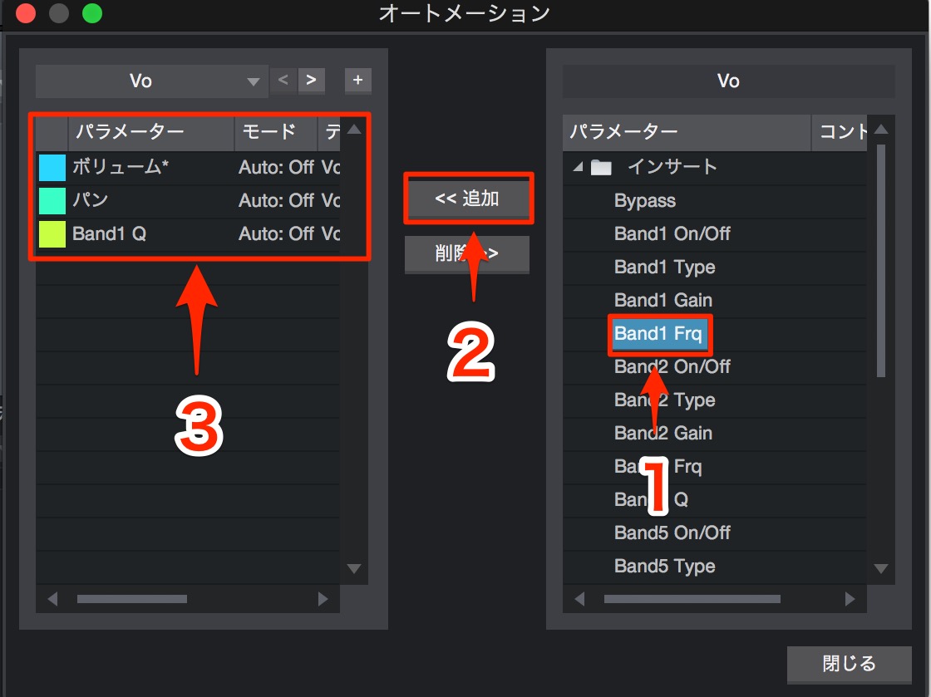This screenshot has width=931, height=697.
Task: Select Band5 Type parameter
Action: [x=664, y=566]
